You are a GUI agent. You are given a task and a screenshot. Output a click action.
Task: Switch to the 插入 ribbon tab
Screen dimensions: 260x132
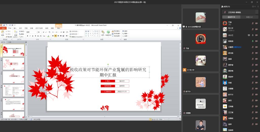(x=15, y=28)
